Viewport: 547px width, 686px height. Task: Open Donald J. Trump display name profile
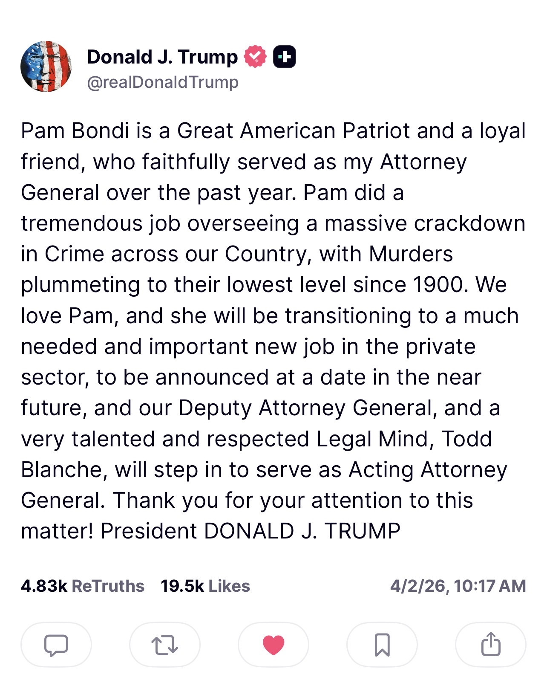click(x=162, y=57)
